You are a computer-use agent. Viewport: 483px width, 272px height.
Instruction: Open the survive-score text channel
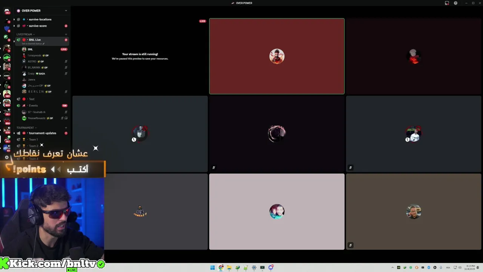[x=42, y=26]
